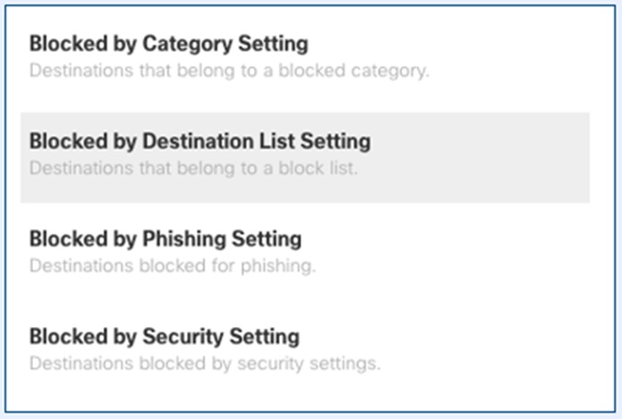Viewport: 622px width, 419px height.
Task: Click "Destinations that belong to a block list" description
Action: click(x=193, y=168)
